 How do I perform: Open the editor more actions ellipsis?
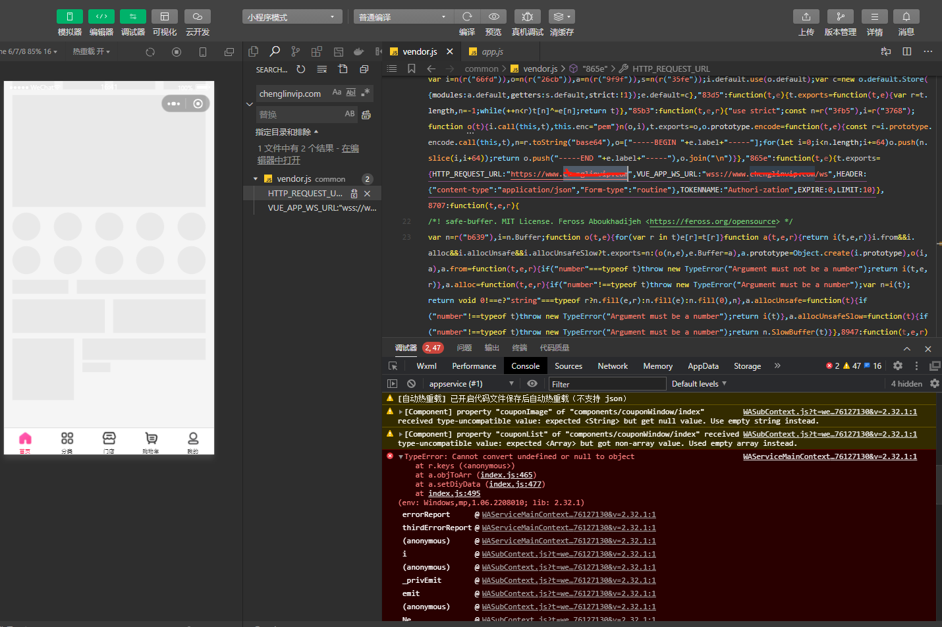pos(928,51)
